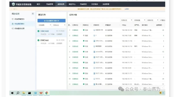Click the Chrome icon in the taskbar
Image resolution: width=175 pixels, height=97 pixels.
(47, 93)
